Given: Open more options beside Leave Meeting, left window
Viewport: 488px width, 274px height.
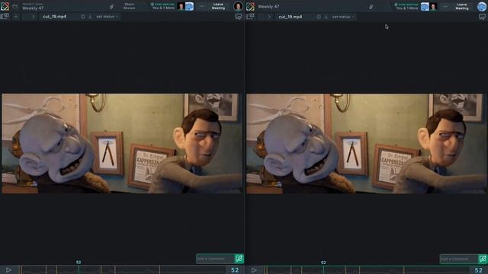Looking at the screenshot, I should (201, 6).
